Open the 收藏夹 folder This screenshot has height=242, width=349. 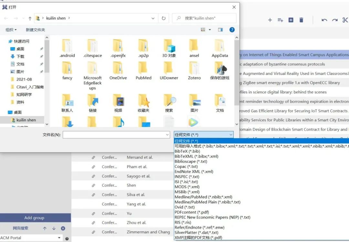[x=143, y=103]
